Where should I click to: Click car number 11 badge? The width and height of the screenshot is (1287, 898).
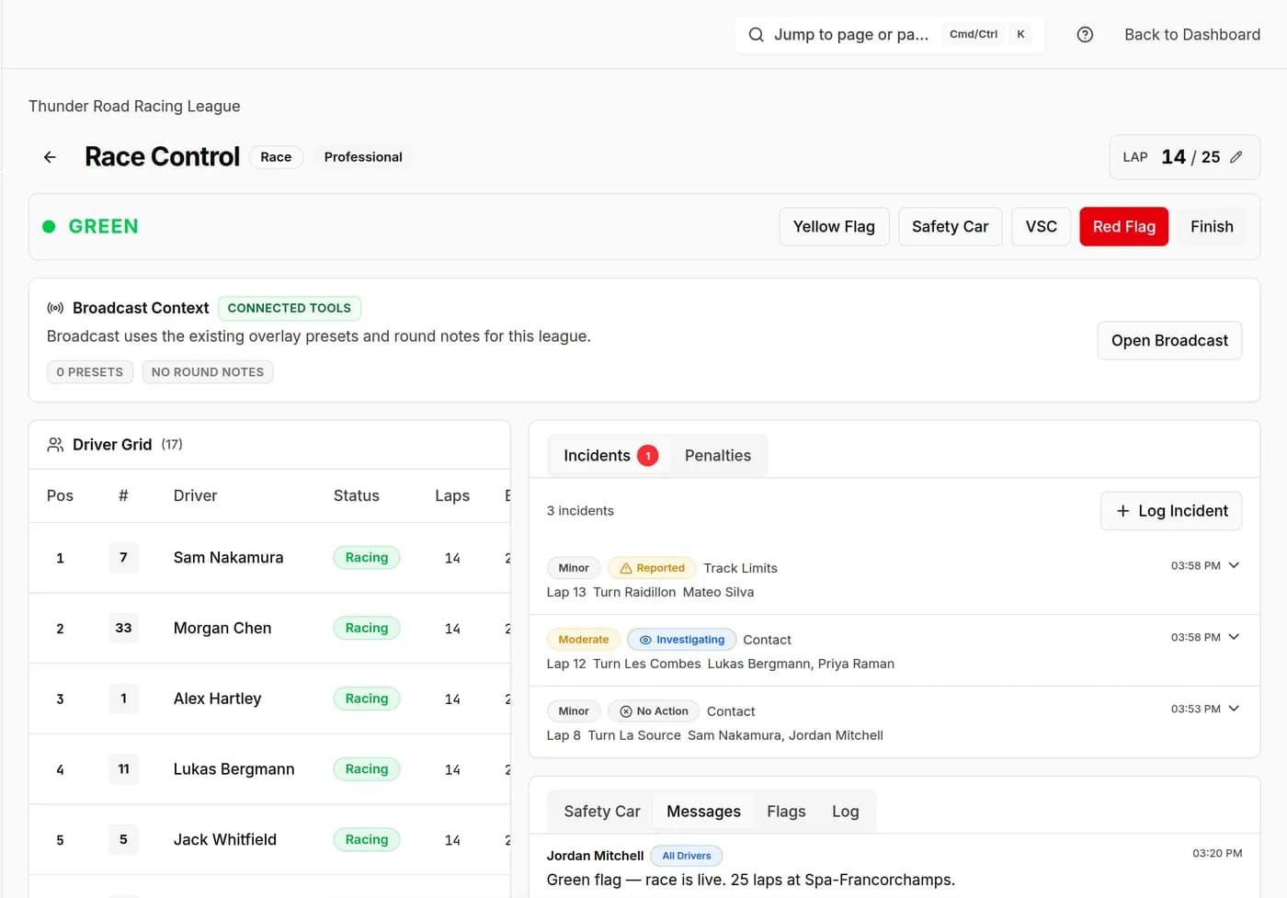point(123,769)
